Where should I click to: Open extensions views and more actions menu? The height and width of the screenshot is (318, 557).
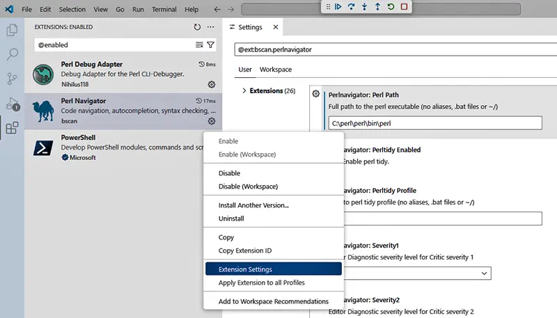pos(211,27)
